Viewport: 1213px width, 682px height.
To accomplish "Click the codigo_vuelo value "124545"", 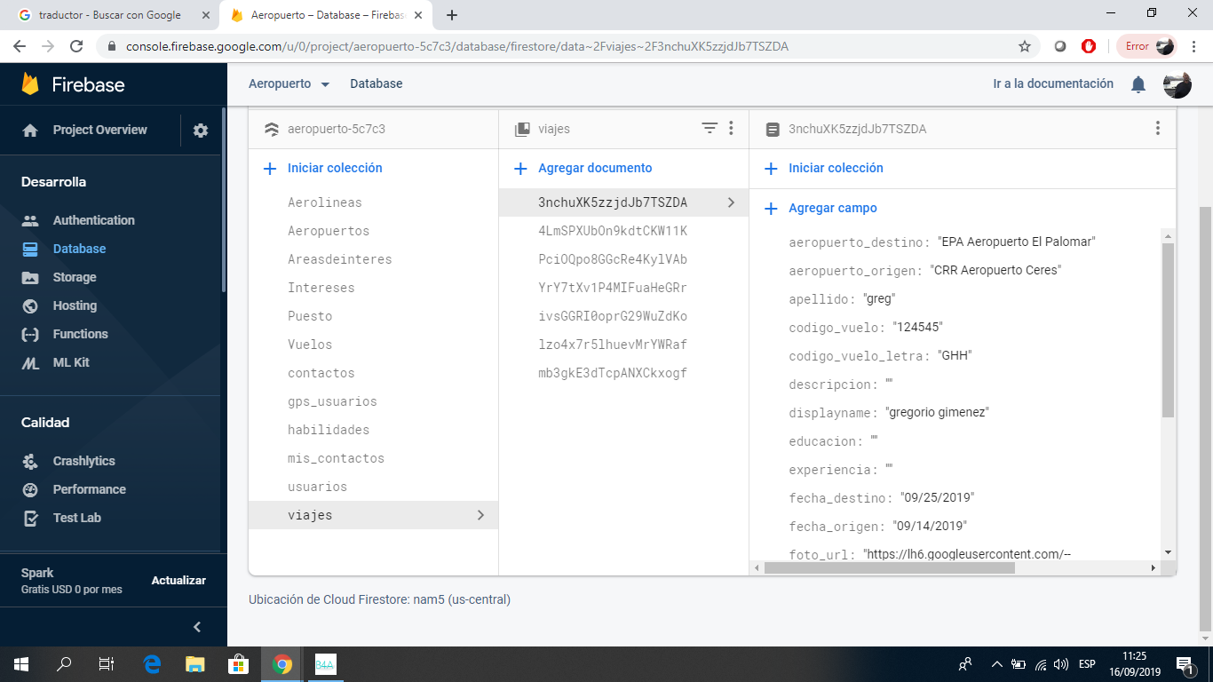I will tap(917, 327).
